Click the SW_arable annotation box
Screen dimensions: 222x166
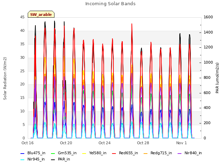pos(41,14)
